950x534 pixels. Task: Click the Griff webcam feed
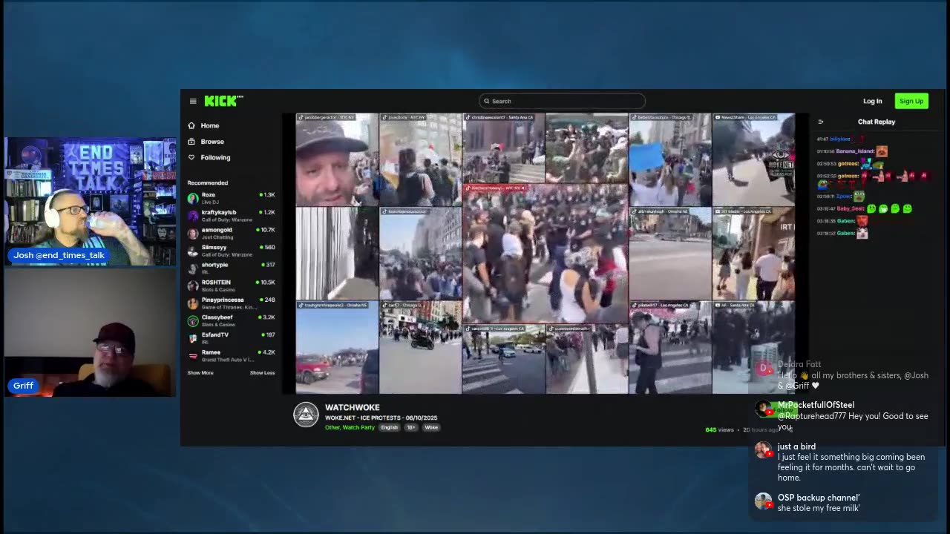(x=90, y=332)
